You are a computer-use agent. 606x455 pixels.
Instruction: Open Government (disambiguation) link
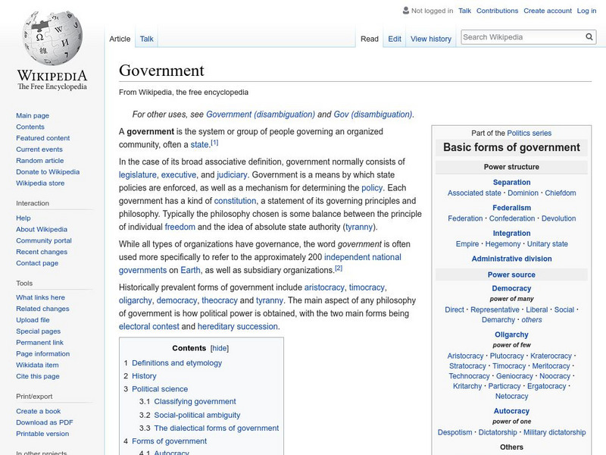pyautogui.click(x=261, y=115)
